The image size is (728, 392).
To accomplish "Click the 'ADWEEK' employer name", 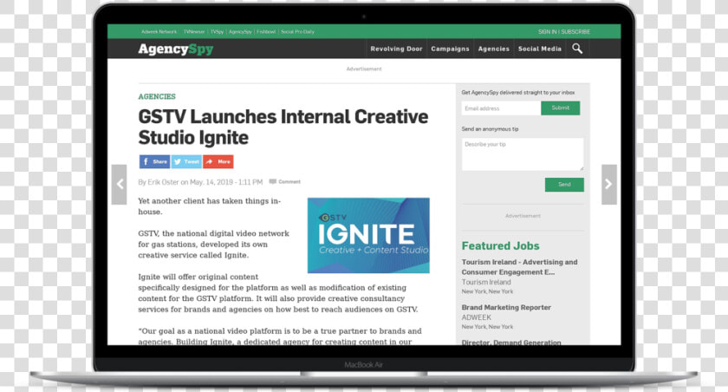I will [477, 317].
